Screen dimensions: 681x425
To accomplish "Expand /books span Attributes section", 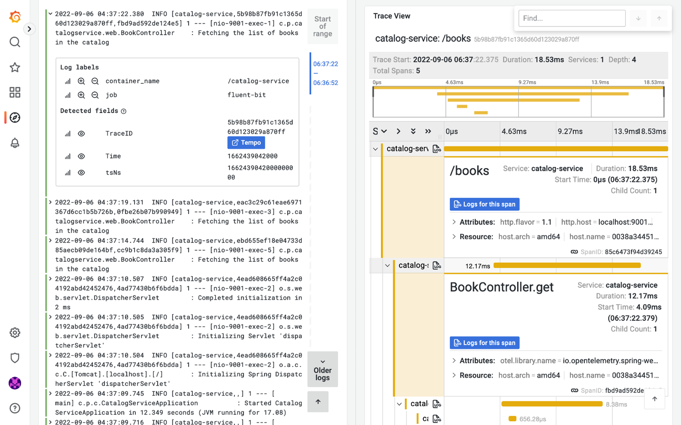I will [454, 222].
